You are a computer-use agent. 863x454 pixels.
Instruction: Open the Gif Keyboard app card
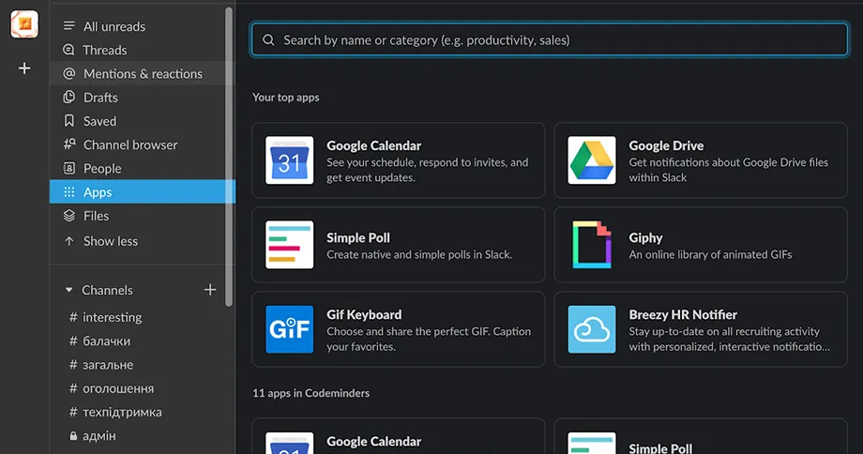click(399, 329)
